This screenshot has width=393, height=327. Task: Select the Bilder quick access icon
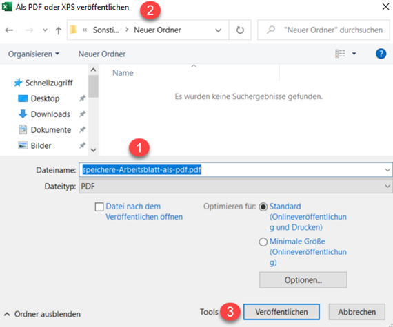23,145
